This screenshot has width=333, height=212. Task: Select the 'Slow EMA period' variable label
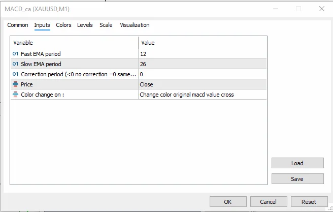[41, 64]
